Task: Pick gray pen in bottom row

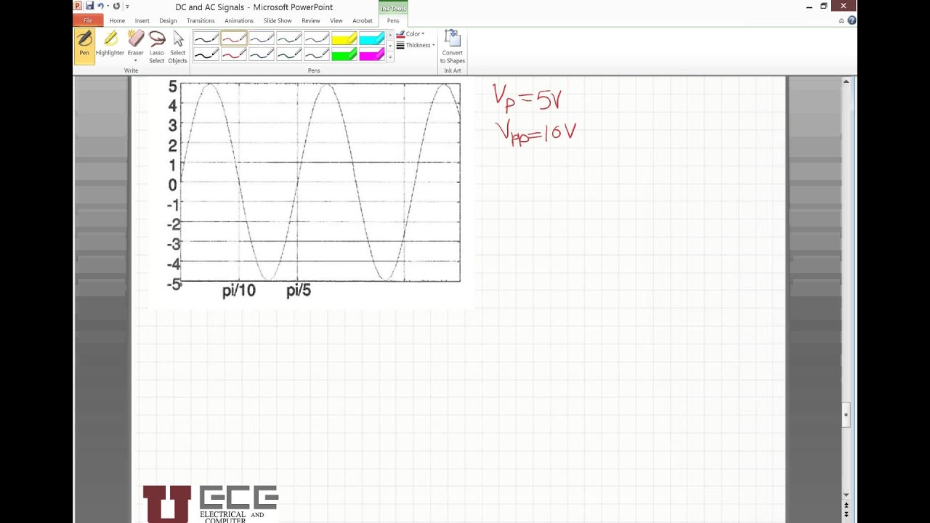Action: [x=317, y=54]
